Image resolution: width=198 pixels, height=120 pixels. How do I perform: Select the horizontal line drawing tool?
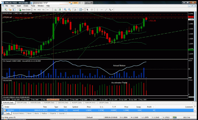tap(102, 9)
